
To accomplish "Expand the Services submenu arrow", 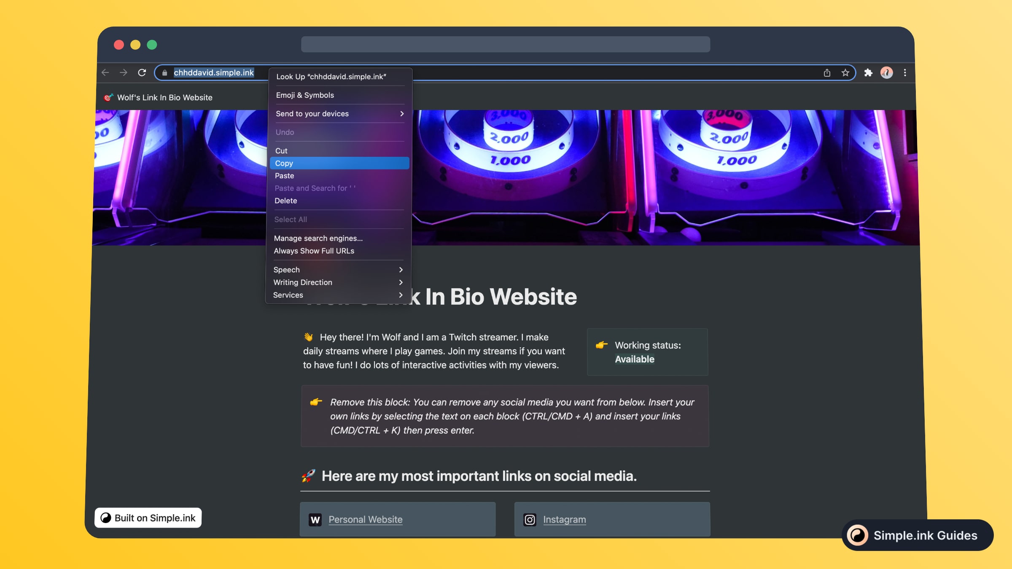I will [x=401, y=295].
